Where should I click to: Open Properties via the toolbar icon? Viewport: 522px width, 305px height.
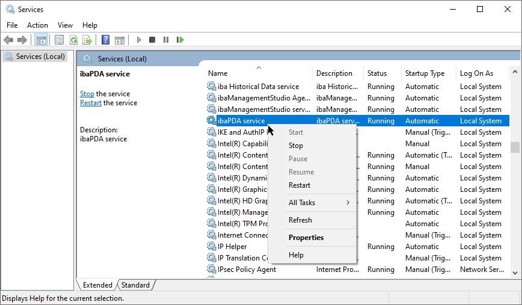click(x=59, y=40)
